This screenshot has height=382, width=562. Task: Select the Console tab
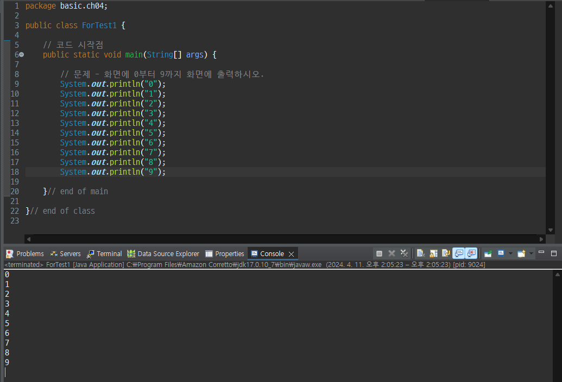coord(273,253)
